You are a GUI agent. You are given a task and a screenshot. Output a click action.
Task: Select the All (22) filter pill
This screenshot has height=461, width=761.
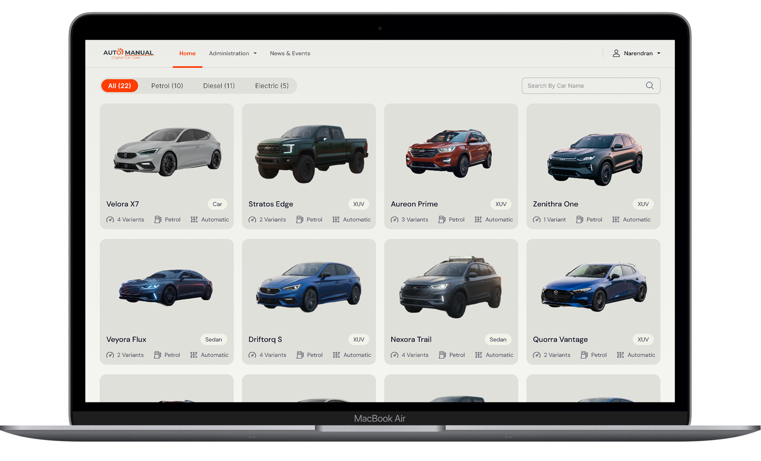pyautogui.click(x=119, y=85)
